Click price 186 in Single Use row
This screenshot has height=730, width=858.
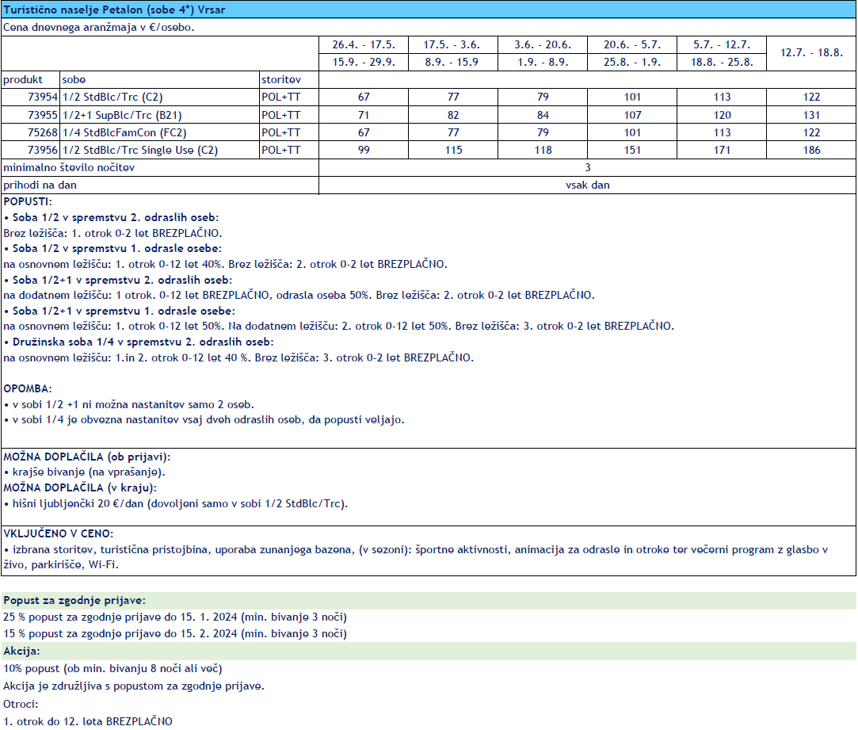(x=811, y=150)
